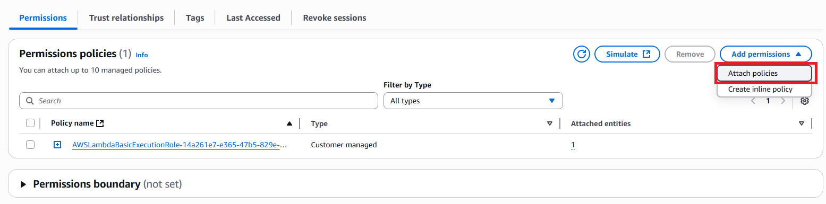
Task: Focus the policy Search field
Action: (199, 101)
